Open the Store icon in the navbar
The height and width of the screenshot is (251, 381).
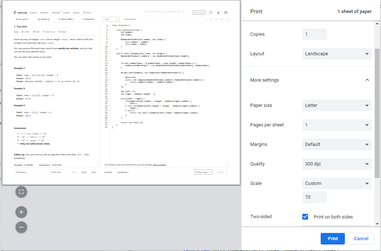84,13
